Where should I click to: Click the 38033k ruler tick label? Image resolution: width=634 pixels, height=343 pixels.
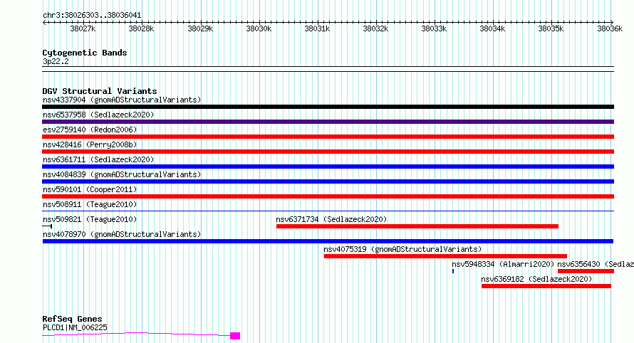click(x=434, y=28)
